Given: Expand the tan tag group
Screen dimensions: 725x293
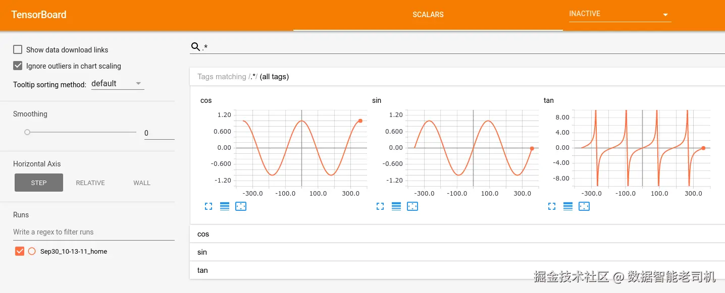Looking at the screenshot, I should tap(457, 270).
